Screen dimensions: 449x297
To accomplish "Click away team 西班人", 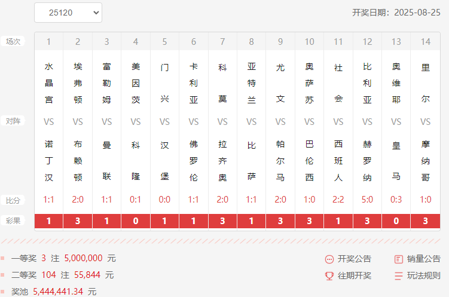I will coord(338,161).
